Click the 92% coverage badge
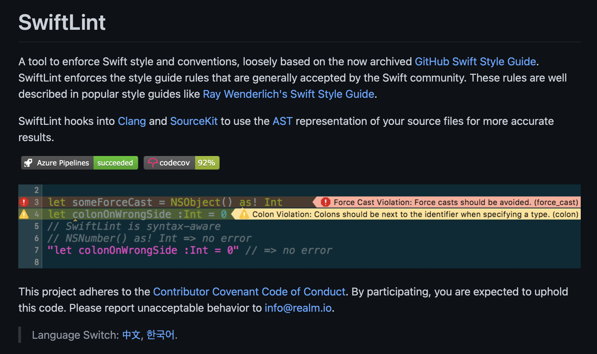Screen dimensions: 597x354 click(207, 163)
